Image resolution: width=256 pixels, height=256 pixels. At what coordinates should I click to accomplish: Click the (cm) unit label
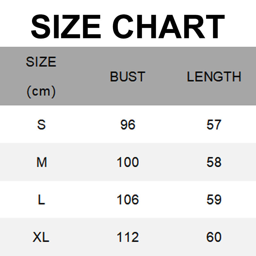(41, 92)
